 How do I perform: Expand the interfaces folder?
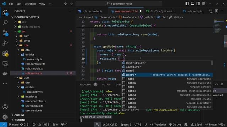tap(18, 96)
